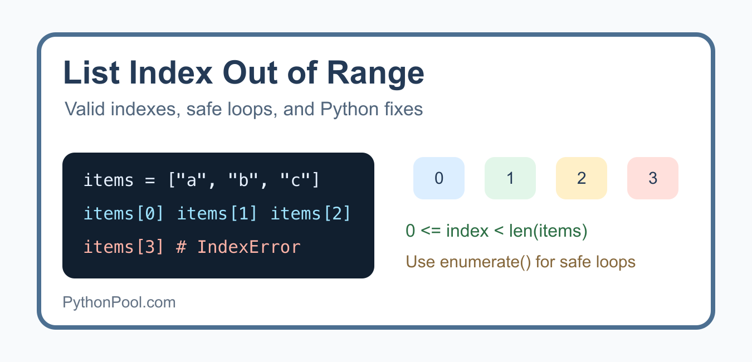
Task: Click the # IndexError comment
Action: click(238, 247)
